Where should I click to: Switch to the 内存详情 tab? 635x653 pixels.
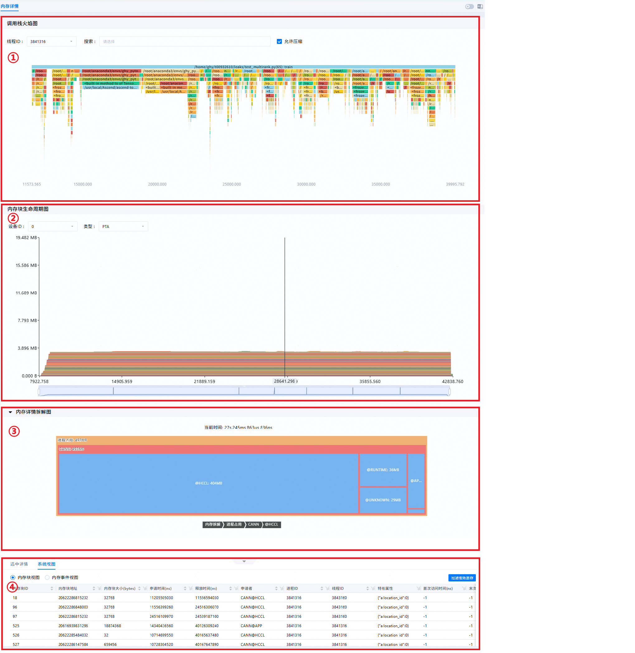click(10, 6)
